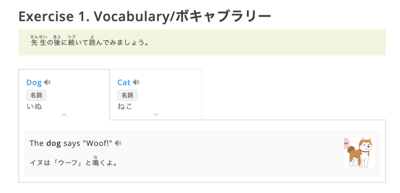Play audio for the word Dog

(x=48, y=82)
